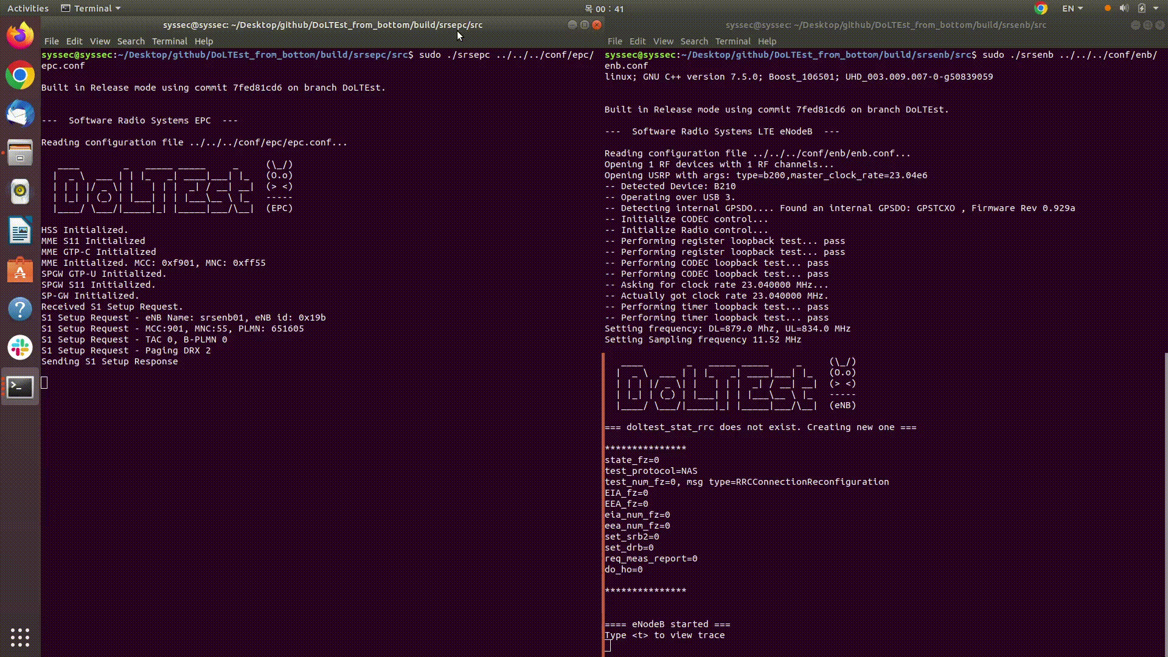
Task: Focus the srsenb terminal title bar
Action: [885, 25]
